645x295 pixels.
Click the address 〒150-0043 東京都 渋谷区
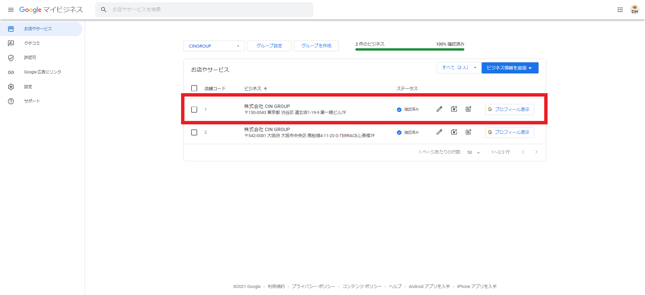click(x=295, y=113)
